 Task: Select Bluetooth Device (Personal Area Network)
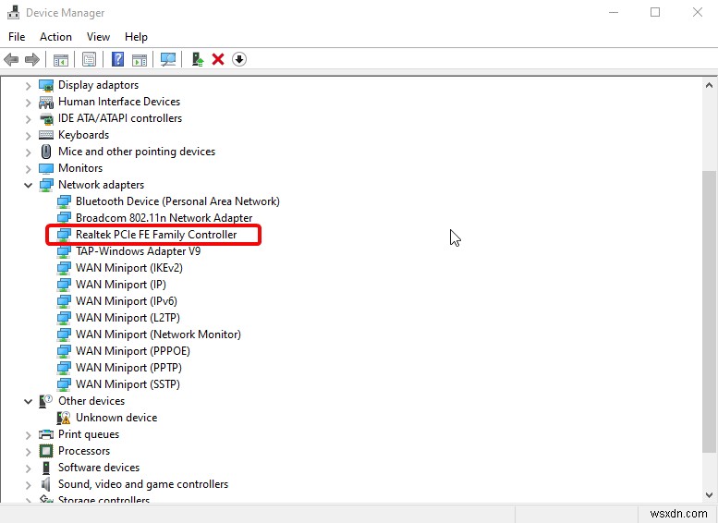tap(177, 201)
